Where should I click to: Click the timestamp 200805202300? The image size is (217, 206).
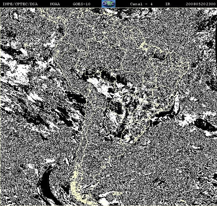[x=201, y=4]
